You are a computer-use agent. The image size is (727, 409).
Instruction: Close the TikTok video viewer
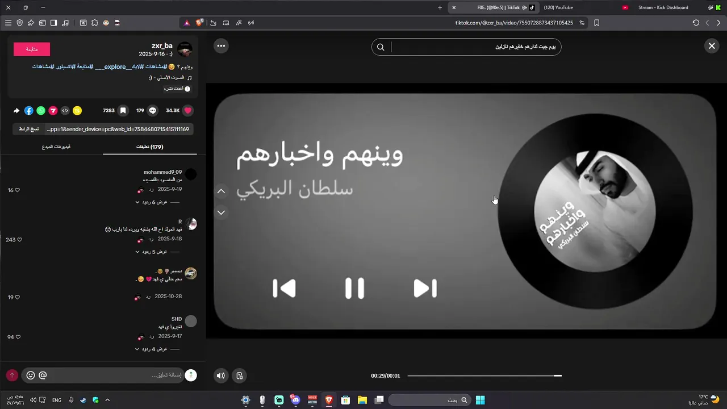coord(712,46)
